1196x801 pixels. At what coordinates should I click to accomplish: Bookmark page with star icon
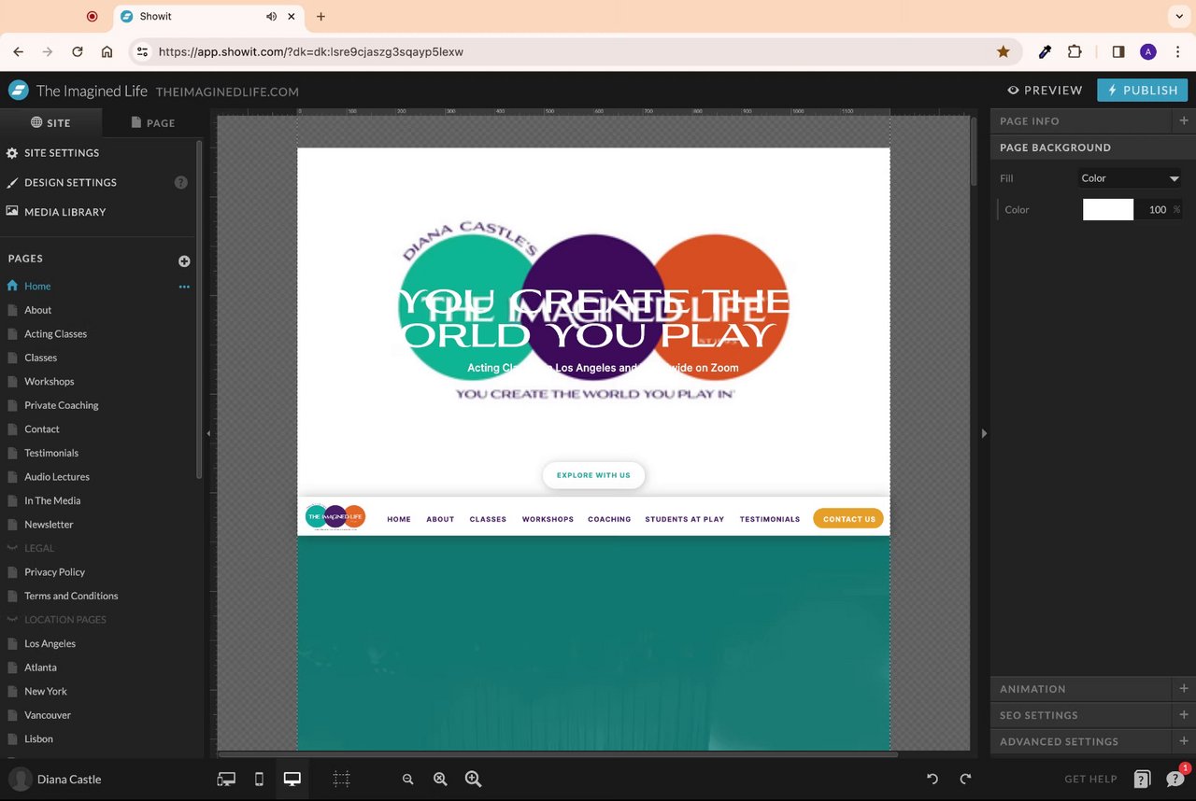tap(1004, 52)
